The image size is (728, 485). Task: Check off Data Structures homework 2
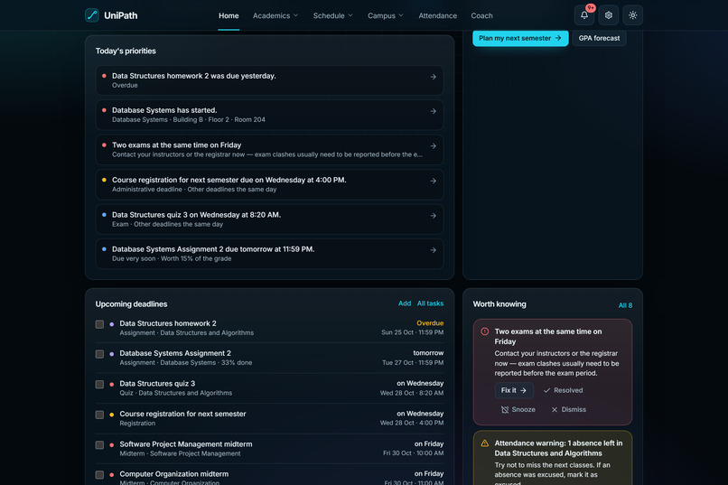coord(99,324)
